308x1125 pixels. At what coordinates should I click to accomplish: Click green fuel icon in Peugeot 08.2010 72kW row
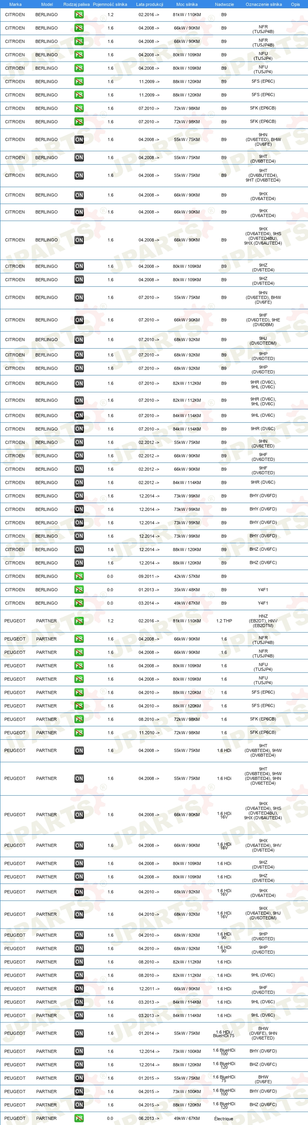79,719
